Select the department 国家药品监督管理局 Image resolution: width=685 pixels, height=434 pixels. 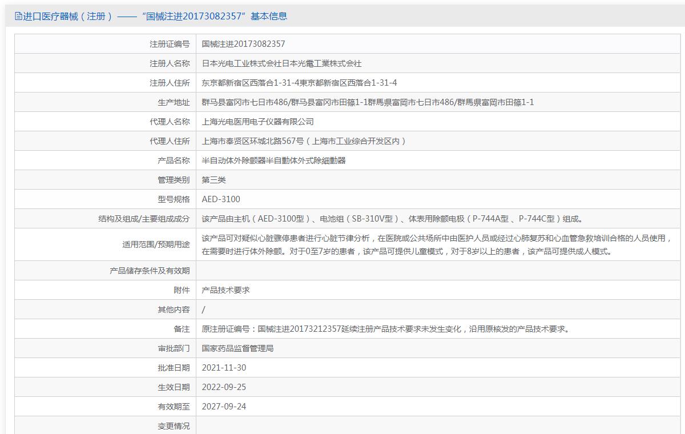[x=238, y=348]
